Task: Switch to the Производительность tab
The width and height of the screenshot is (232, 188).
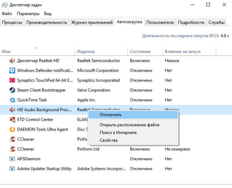Action: click(x=47, y=22)
